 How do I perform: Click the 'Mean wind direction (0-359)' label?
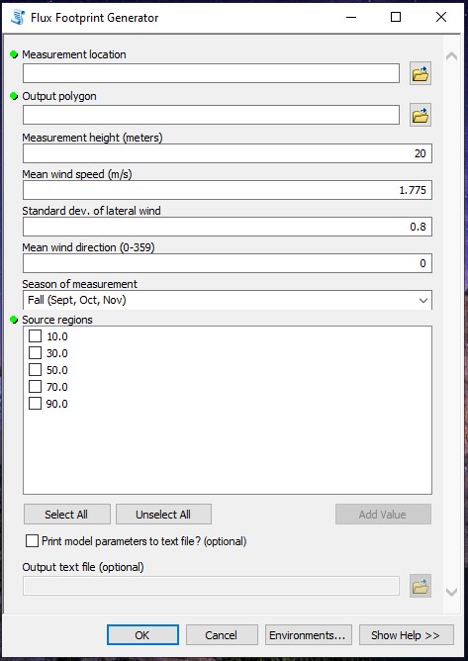pos(88,247)
